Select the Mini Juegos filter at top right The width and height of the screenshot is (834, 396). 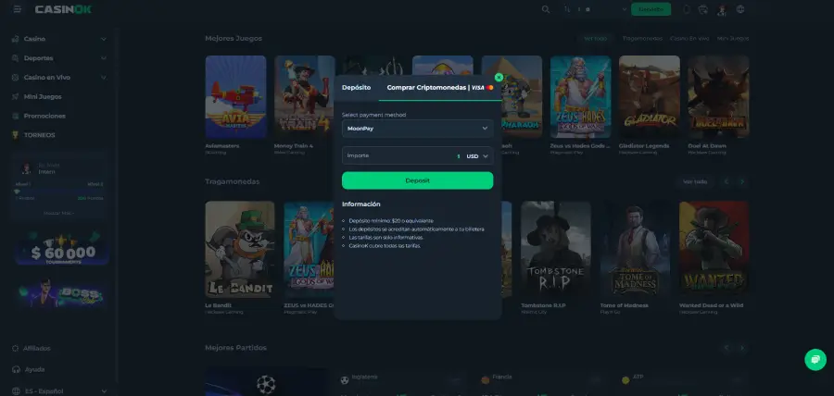click(x=732, y=38)
